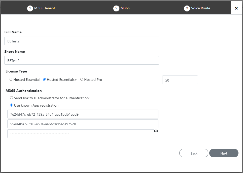Viewport: 243px width, 173px height.
Task: Go to the M365 Tenant step tab
Action: (x=45, y=8)
